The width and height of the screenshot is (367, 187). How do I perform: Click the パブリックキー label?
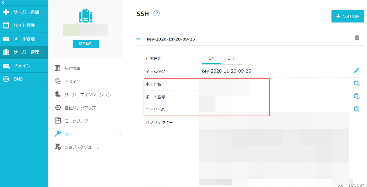(x=159, y=122)
